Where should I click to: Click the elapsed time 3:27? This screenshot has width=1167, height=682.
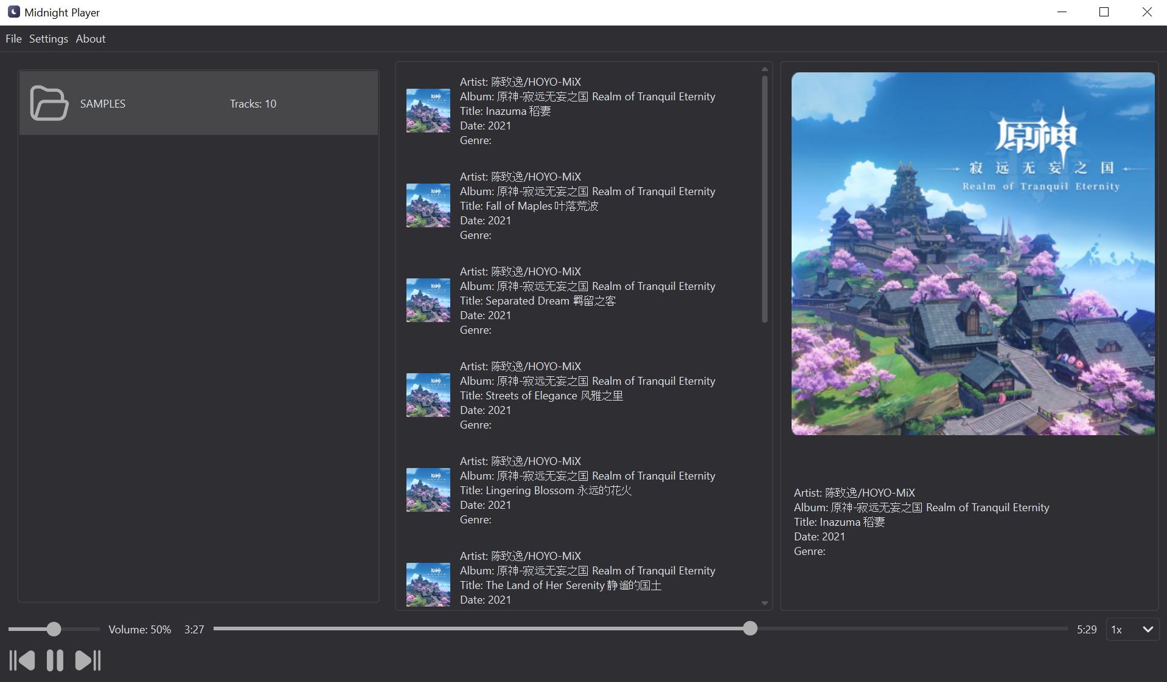click(194, 630)
